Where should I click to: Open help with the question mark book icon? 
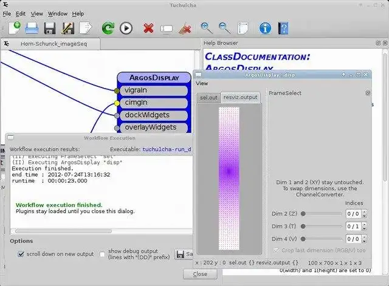coord(283,28)
